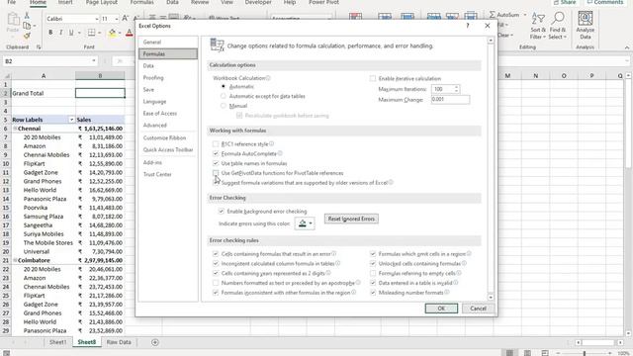Click the Page Layout view status icon

coord(527,353)
